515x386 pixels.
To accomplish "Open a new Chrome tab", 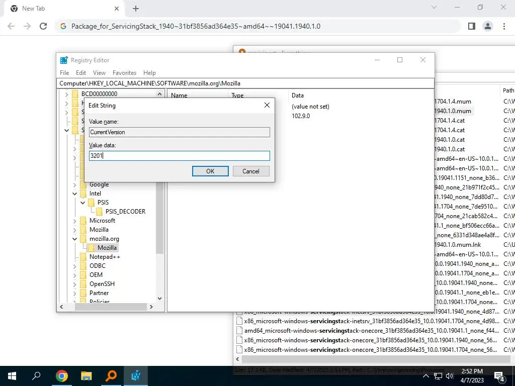I will tap(136, 9).
